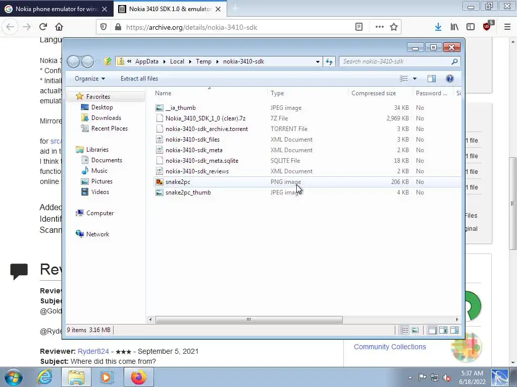Open Desktop in navigation pane

pyautogui.click(x=102, y=107)
